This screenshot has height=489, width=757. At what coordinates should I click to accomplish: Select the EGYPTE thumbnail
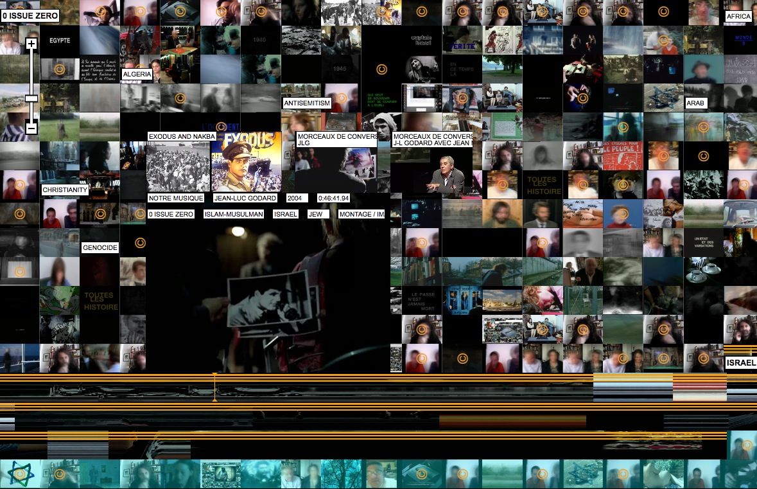click(x=60, y=40)
